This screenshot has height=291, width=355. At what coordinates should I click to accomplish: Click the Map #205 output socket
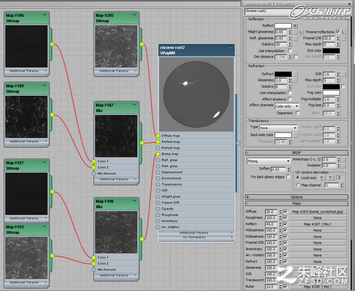(x=142, y=44)
